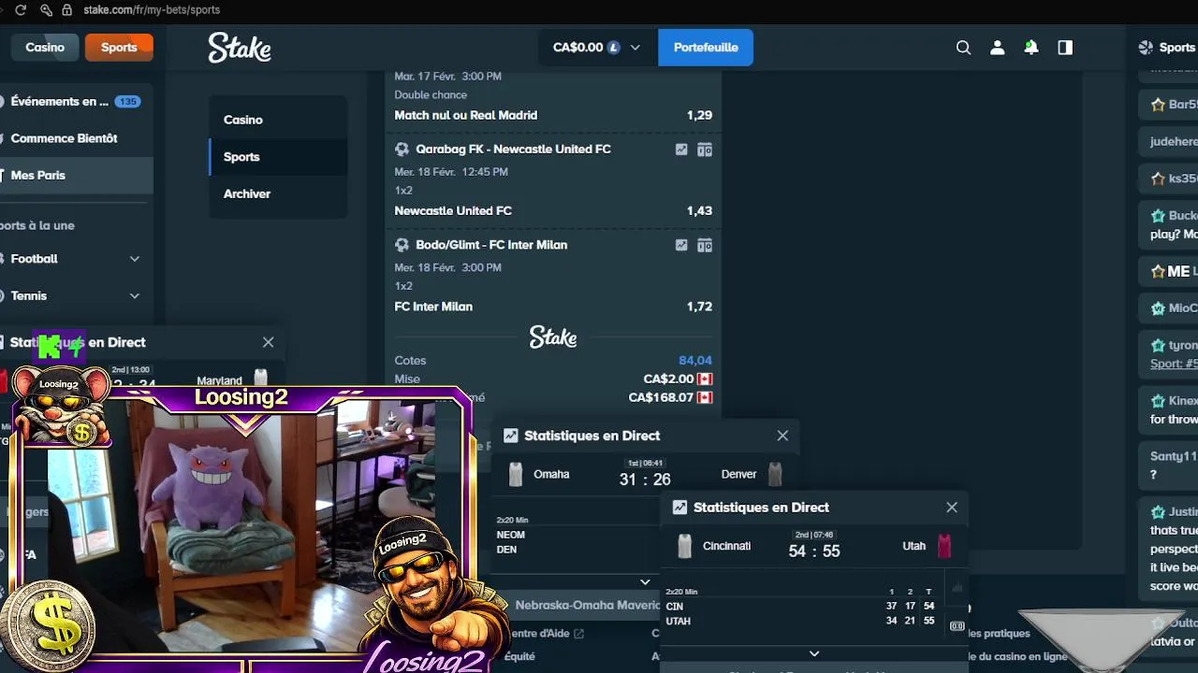The image size is (1198, 673).
Task: Close the Maryland live statistics panel
Action: point(269,342)
